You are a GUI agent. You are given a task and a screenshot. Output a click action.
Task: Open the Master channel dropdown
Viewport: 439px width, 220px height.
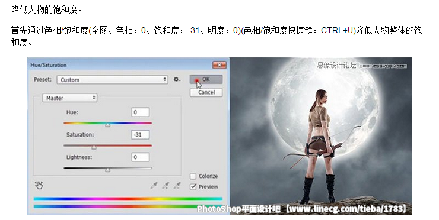click(70, 98)
